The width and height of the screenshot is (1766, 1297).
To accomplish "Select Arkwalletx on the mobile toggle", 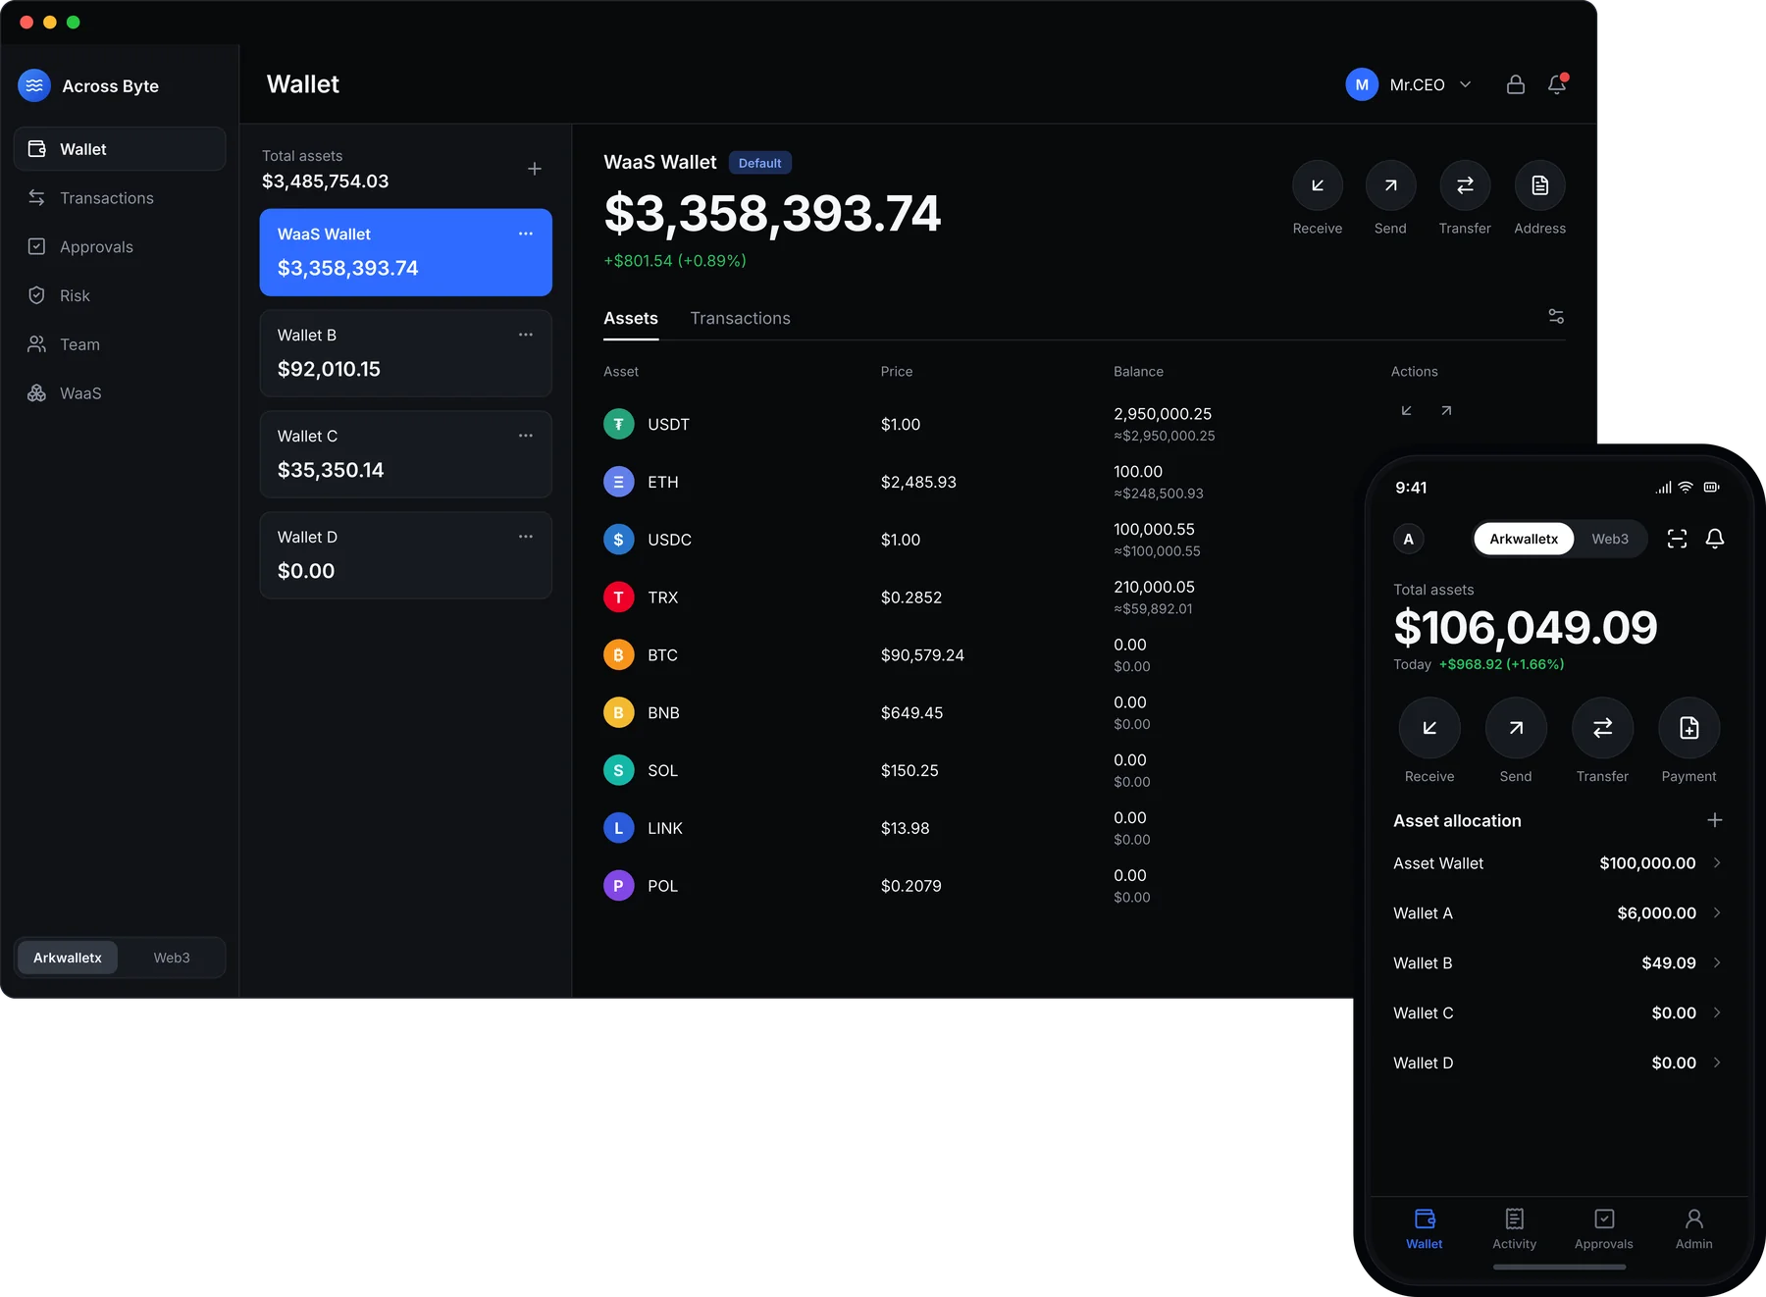I will pos(1524,539).
